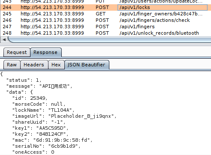This screenshot has width=211, height=155.
Task: Select request 247 /api/v1/fingers
Action: pos(105,27)
